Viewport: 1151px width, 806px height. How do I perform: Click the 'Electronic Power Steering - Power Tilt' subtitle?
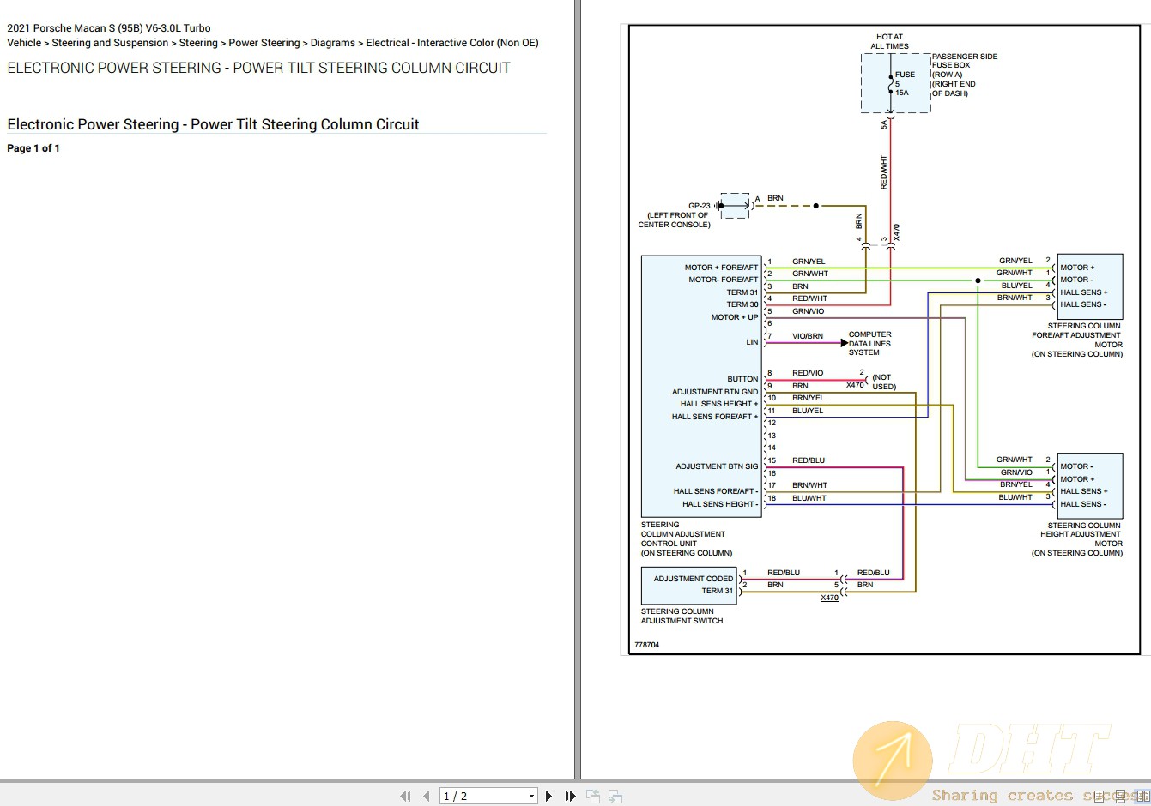[x=213, y=124]
